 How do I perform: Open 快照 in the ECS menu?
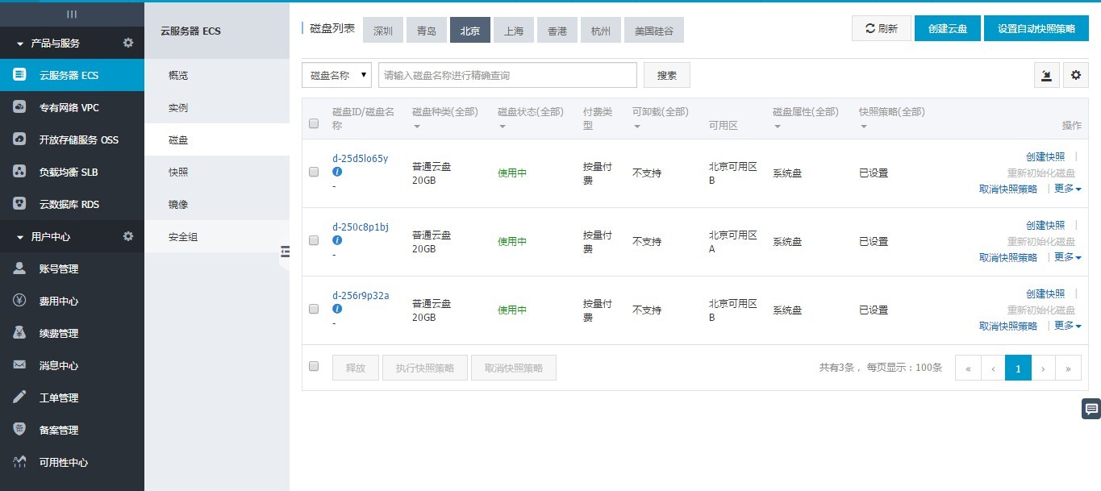pos(178,172)
